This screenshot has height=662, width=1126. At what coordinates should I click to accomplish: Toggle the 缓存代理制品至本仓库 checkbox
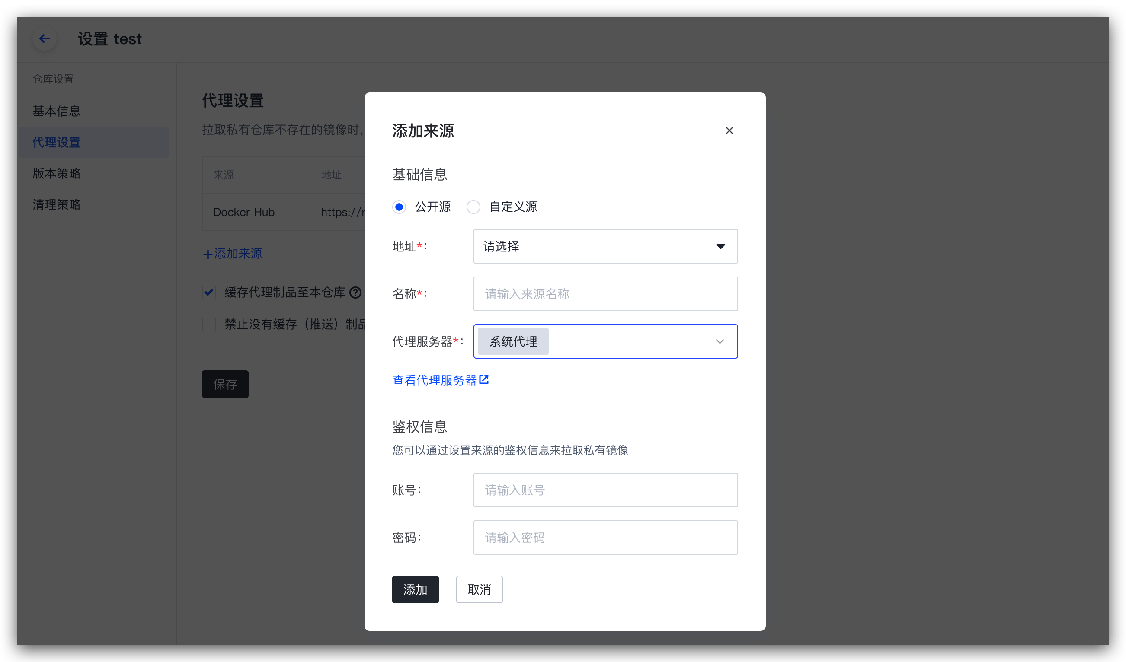(x=209, y=293)
